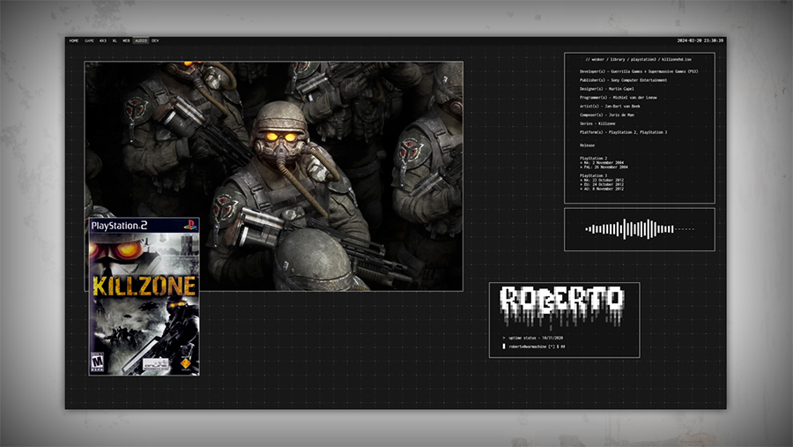Click the AU: 8 November 2012 line
The height and width of the screenshot is (447, 793).
602,189
